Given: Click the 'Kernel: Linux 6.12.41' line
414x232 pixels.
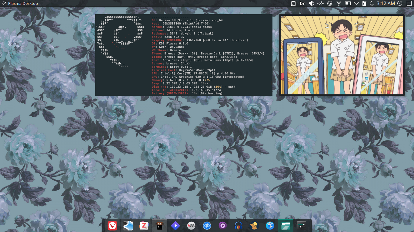Looking at the screenshot, I should pos(182,27).
